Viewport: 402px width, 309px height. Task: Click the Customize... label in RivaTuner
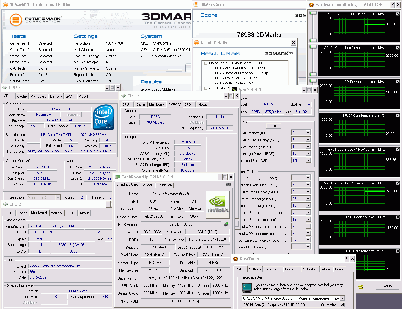(329, 305)
